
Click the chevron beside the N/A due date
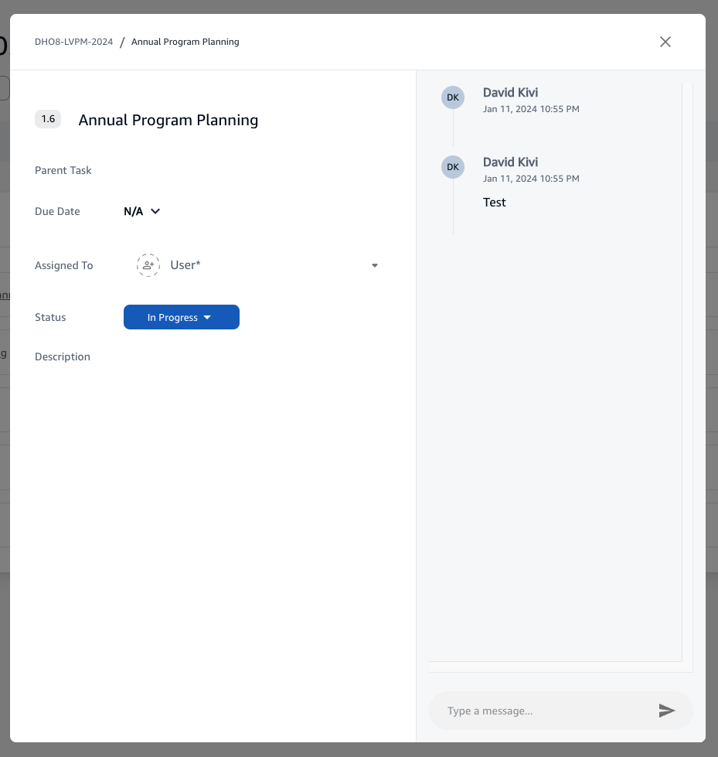tap(155, 210)
